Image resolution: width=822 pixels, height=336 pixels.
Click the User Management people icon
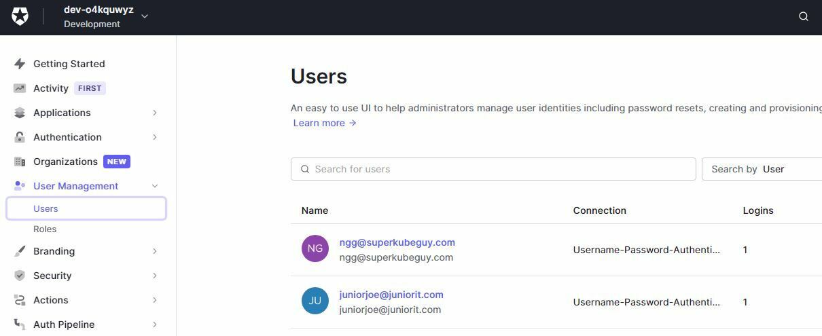point(20,186)
